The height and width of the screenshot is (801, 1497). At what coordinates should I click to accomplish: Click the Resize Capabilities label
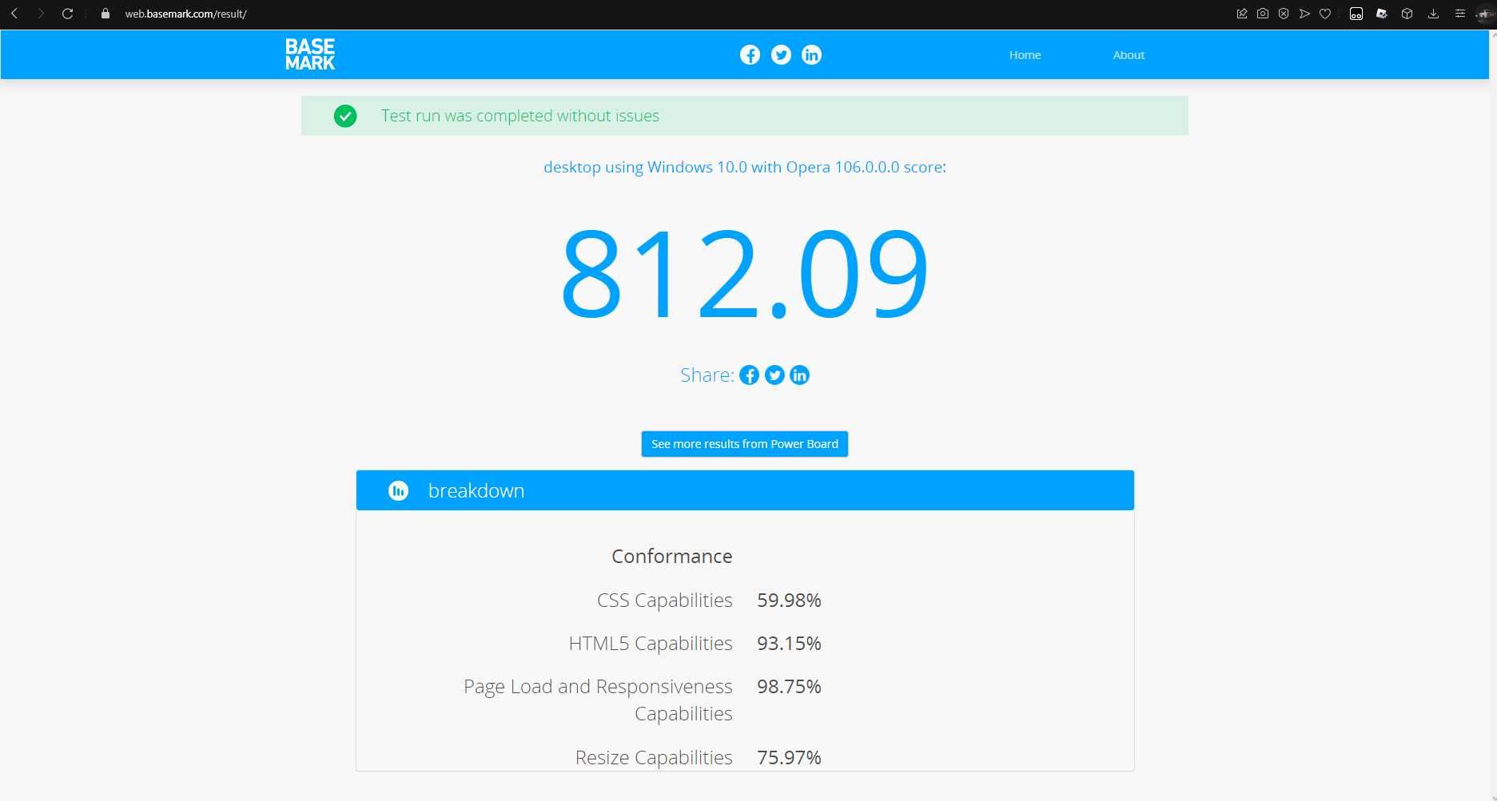654,758
